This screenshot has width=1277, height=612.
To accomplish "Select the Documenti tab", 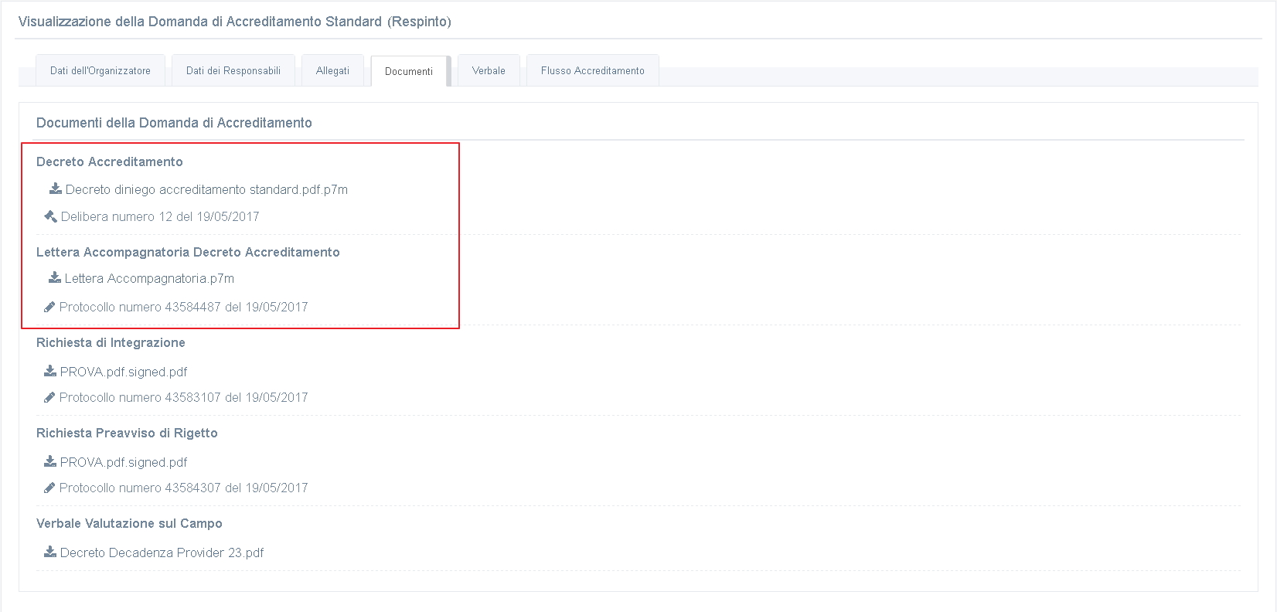I will pos(408,71).
